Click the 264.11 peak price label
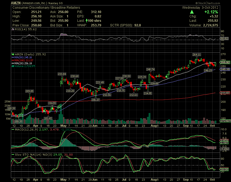The image size is (231, 182). point(197,55)
